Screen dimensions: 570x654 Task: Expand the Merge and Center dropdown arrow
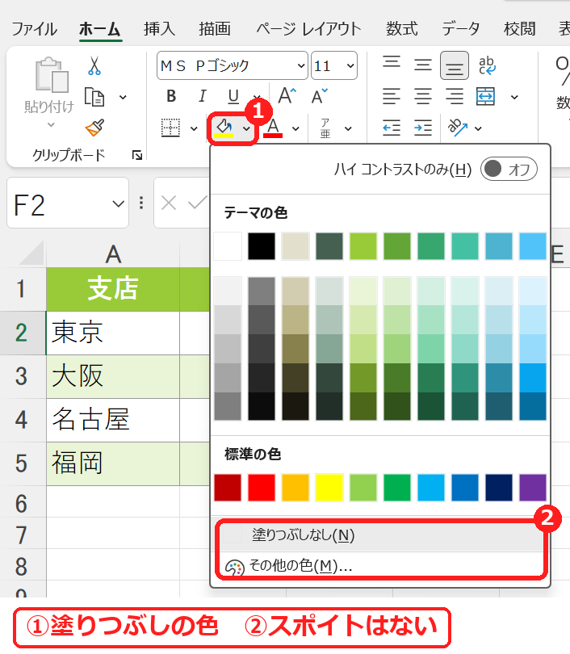pyautogui.click(x=514, y=97)
